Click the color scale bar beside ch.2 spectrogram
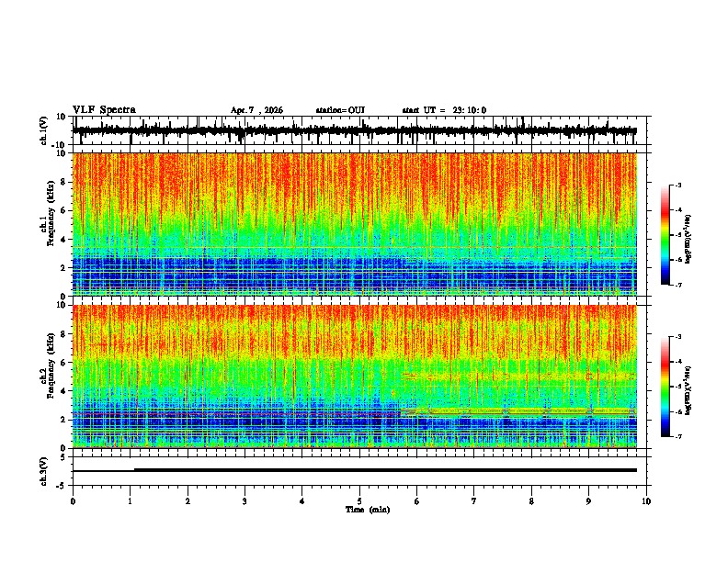 tap(665, 387)
